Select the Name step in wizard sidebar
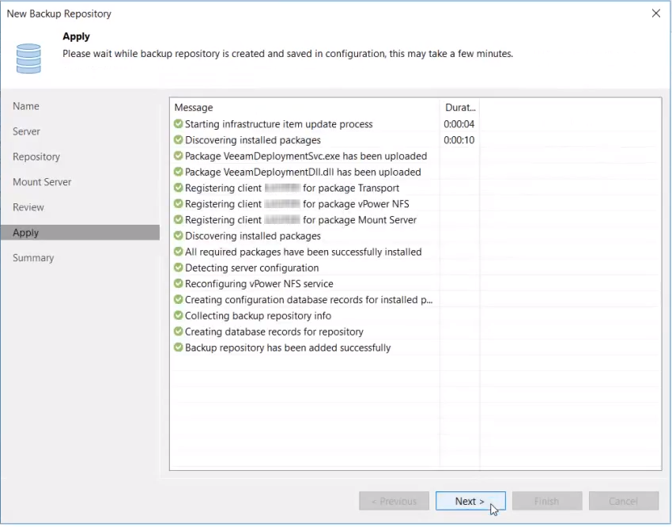Screen dimensions: 672x527 pyautogui.click(x=26, y=106)
